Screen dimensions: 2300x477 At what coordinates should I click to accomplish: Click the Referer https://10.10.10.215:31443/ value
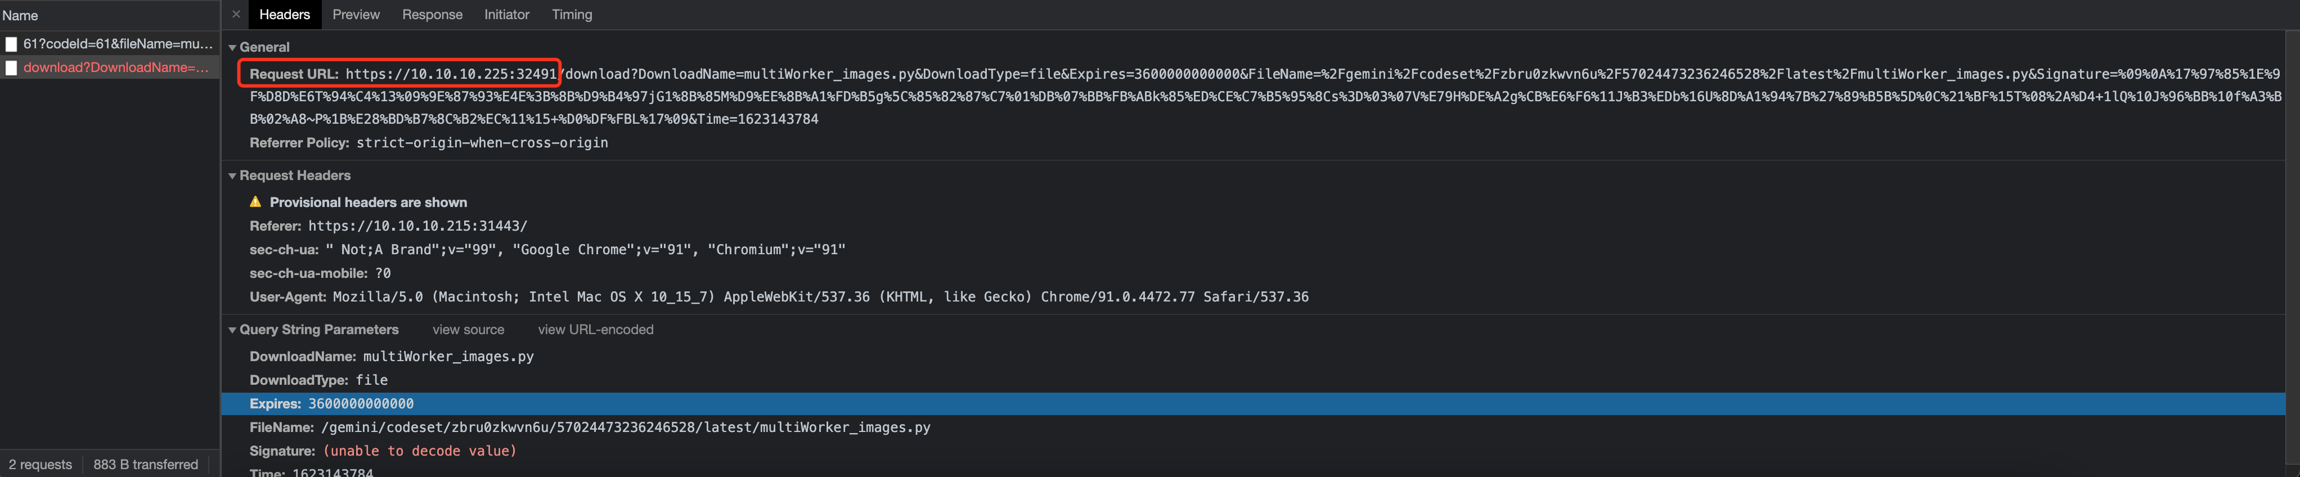[x=418, y=226]
